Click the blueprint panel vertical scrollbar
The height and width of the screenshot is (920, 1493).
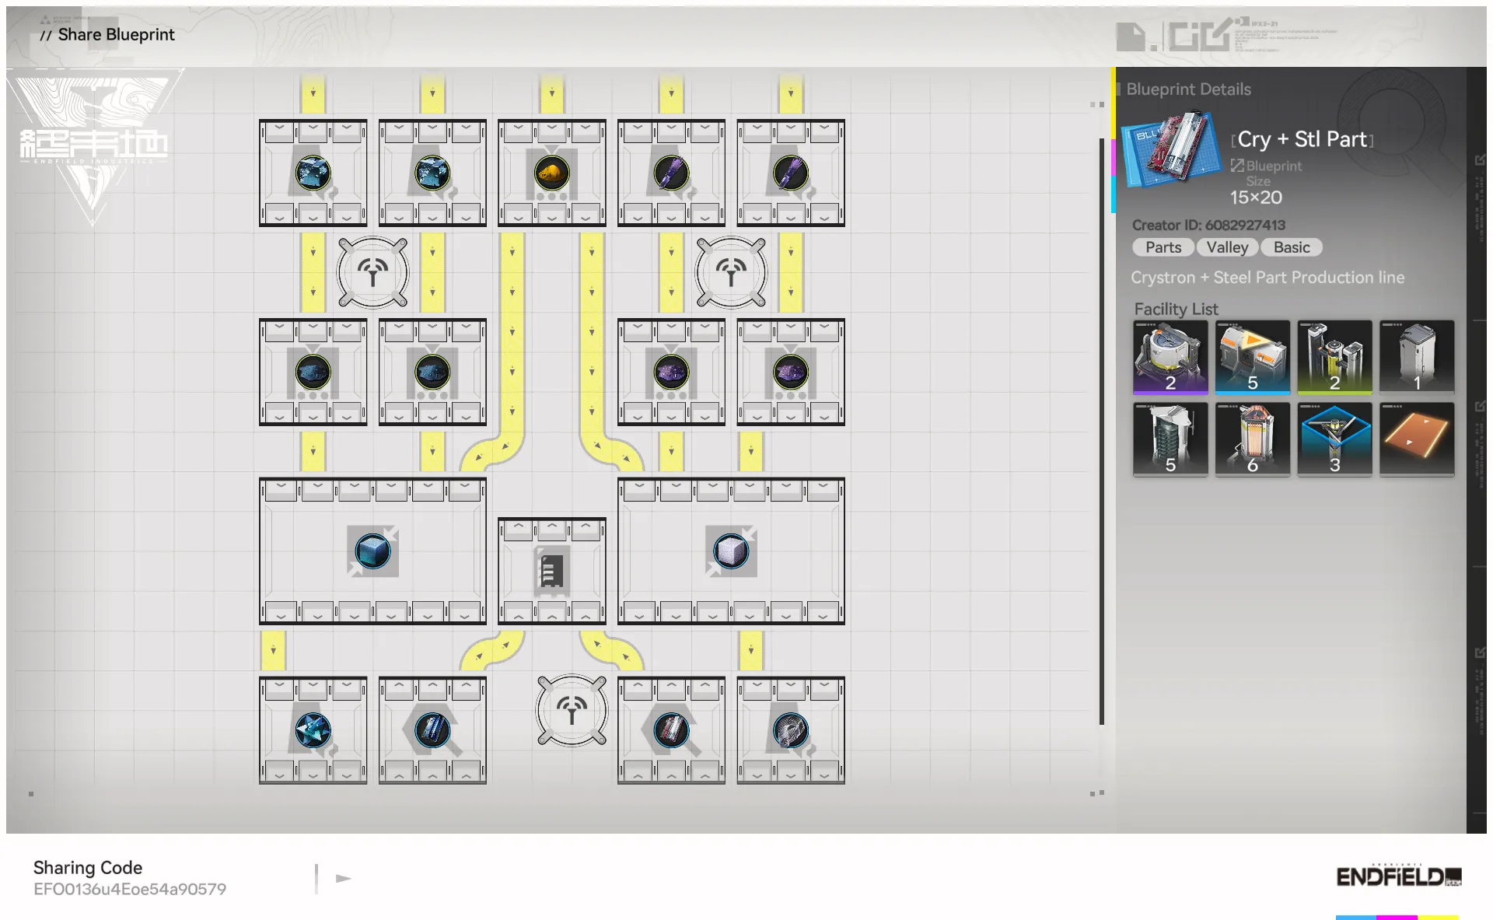[1101, 432]
